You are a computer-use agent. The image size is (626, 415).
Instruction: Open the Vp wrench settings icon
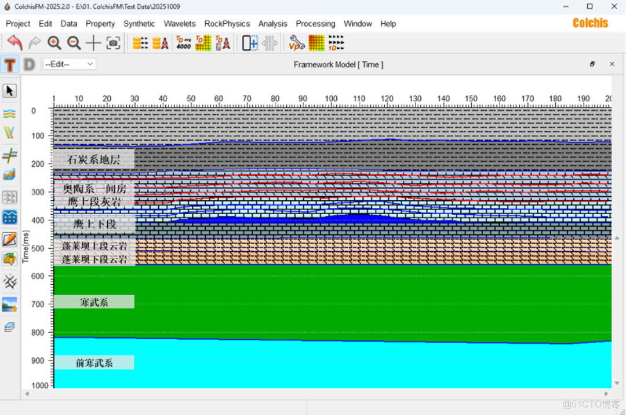pyautogui.click(x=297, y=43)
